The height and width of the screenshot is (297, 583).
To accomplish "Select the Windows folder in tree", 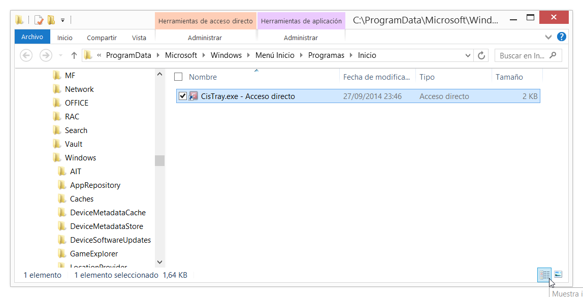I will click(x=80, y=158).
